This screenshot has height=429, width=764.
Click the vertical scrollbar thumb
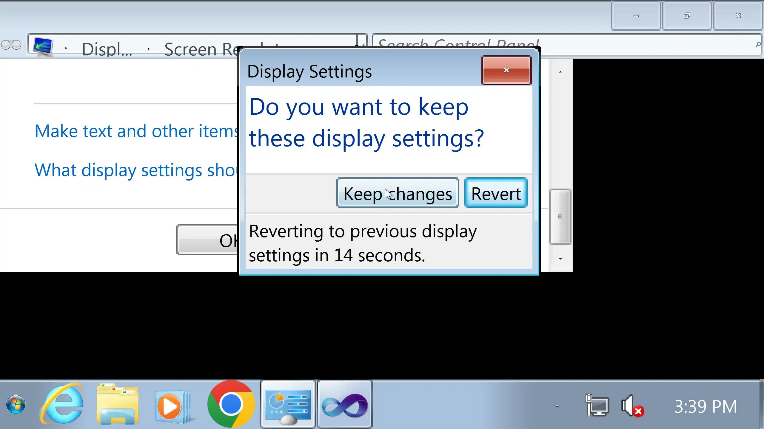[x=560, y=217]
